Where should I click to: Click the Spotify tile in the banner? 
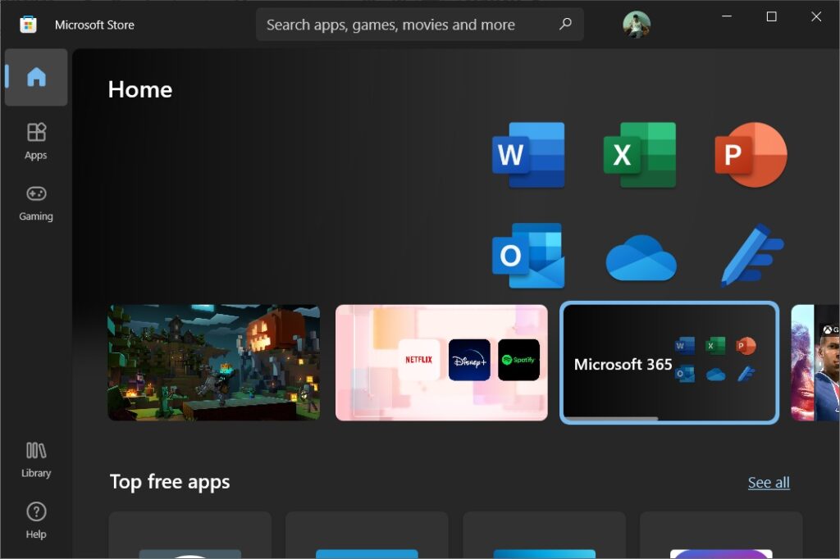click(x=518, y=358)
